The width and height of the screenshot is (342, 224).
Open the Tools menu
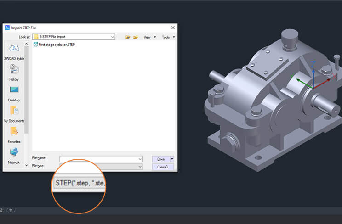click(x=167, y=37)
